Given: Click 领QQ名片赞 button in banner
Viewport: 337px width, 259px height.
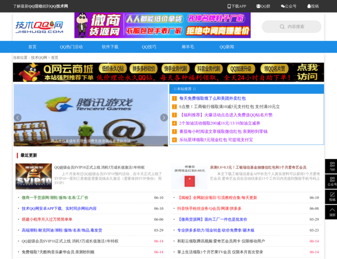Looking at the screenshot, I should point(274,69).
